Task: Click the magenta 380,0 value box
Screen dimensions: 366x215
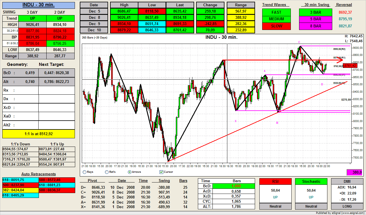Action: tap(355, 172)
